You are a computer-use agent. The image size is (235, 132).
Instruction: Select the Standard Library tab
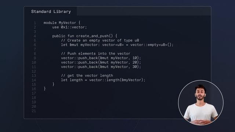51,11
